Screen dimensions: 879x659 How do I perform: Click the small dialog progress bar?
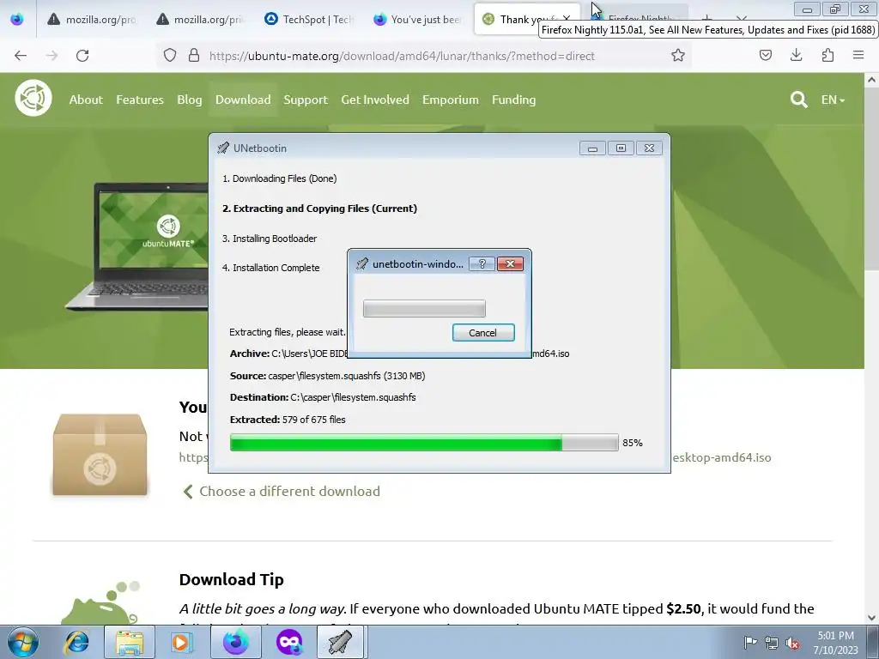click(x=424, y=308)
